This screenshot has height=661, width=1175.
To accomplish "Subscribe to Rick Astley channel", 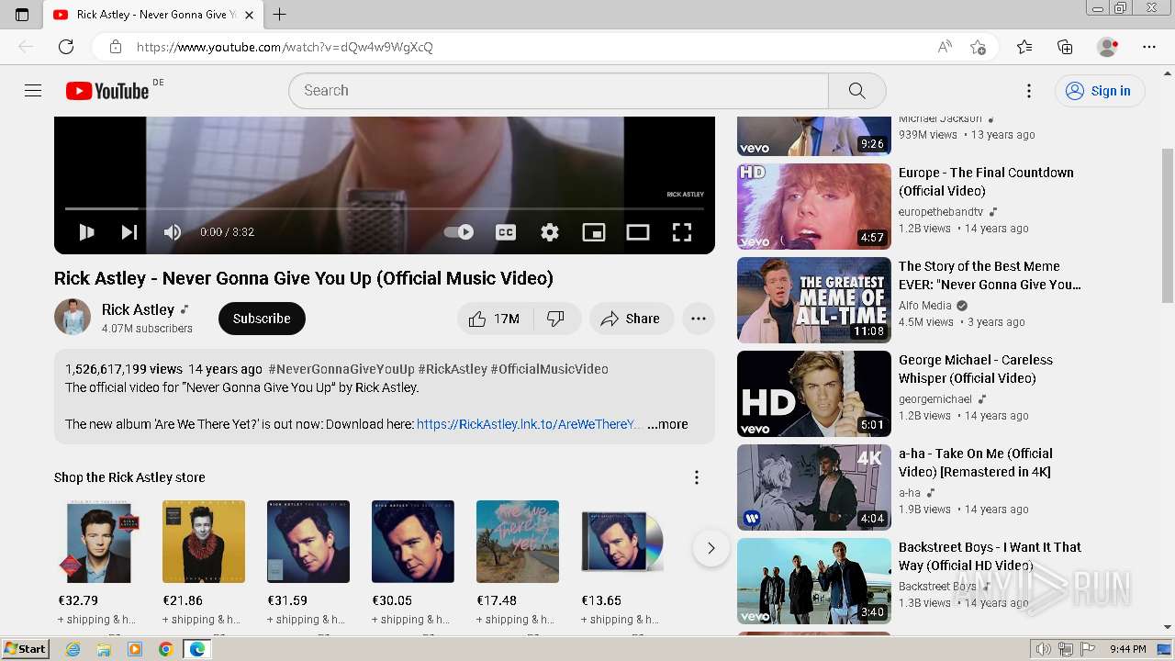I will tap(262, 319).
